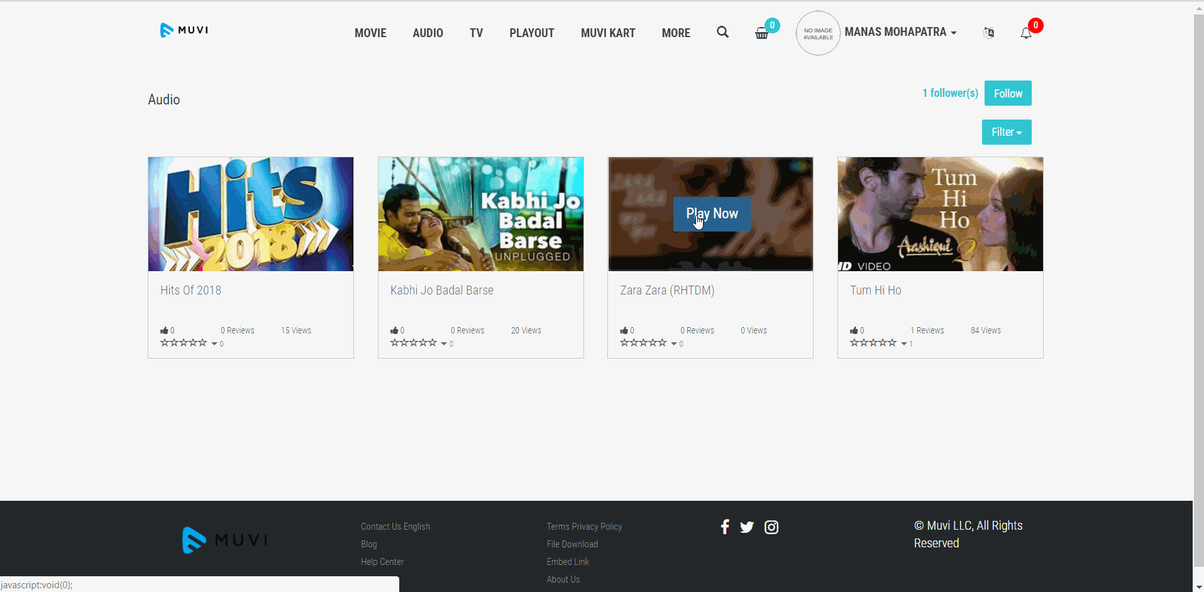Viewport: 1204px width, 592px height.
Task: Click 84 Views on Tum Hi Ho
Action: click(986, 330)
